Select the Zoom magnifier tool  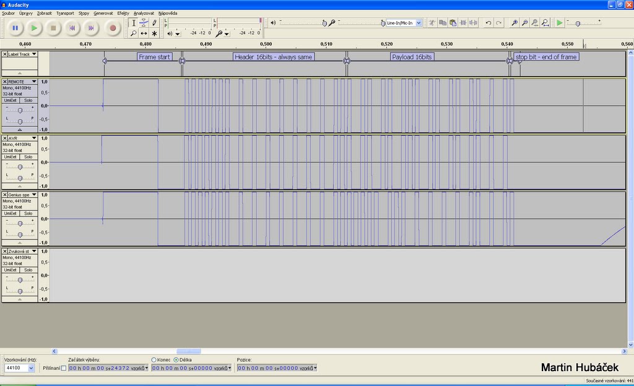pyautogui.click(x=134, y=33)
